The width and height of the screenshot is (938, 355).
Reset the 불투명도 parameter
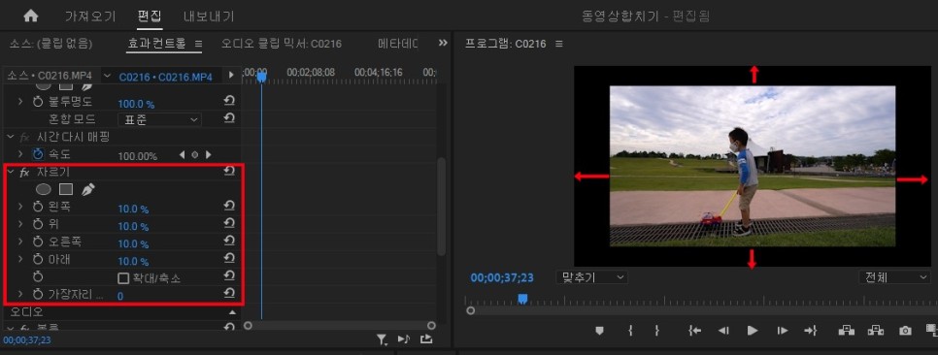pyautogui.click(x=228, y=101)
